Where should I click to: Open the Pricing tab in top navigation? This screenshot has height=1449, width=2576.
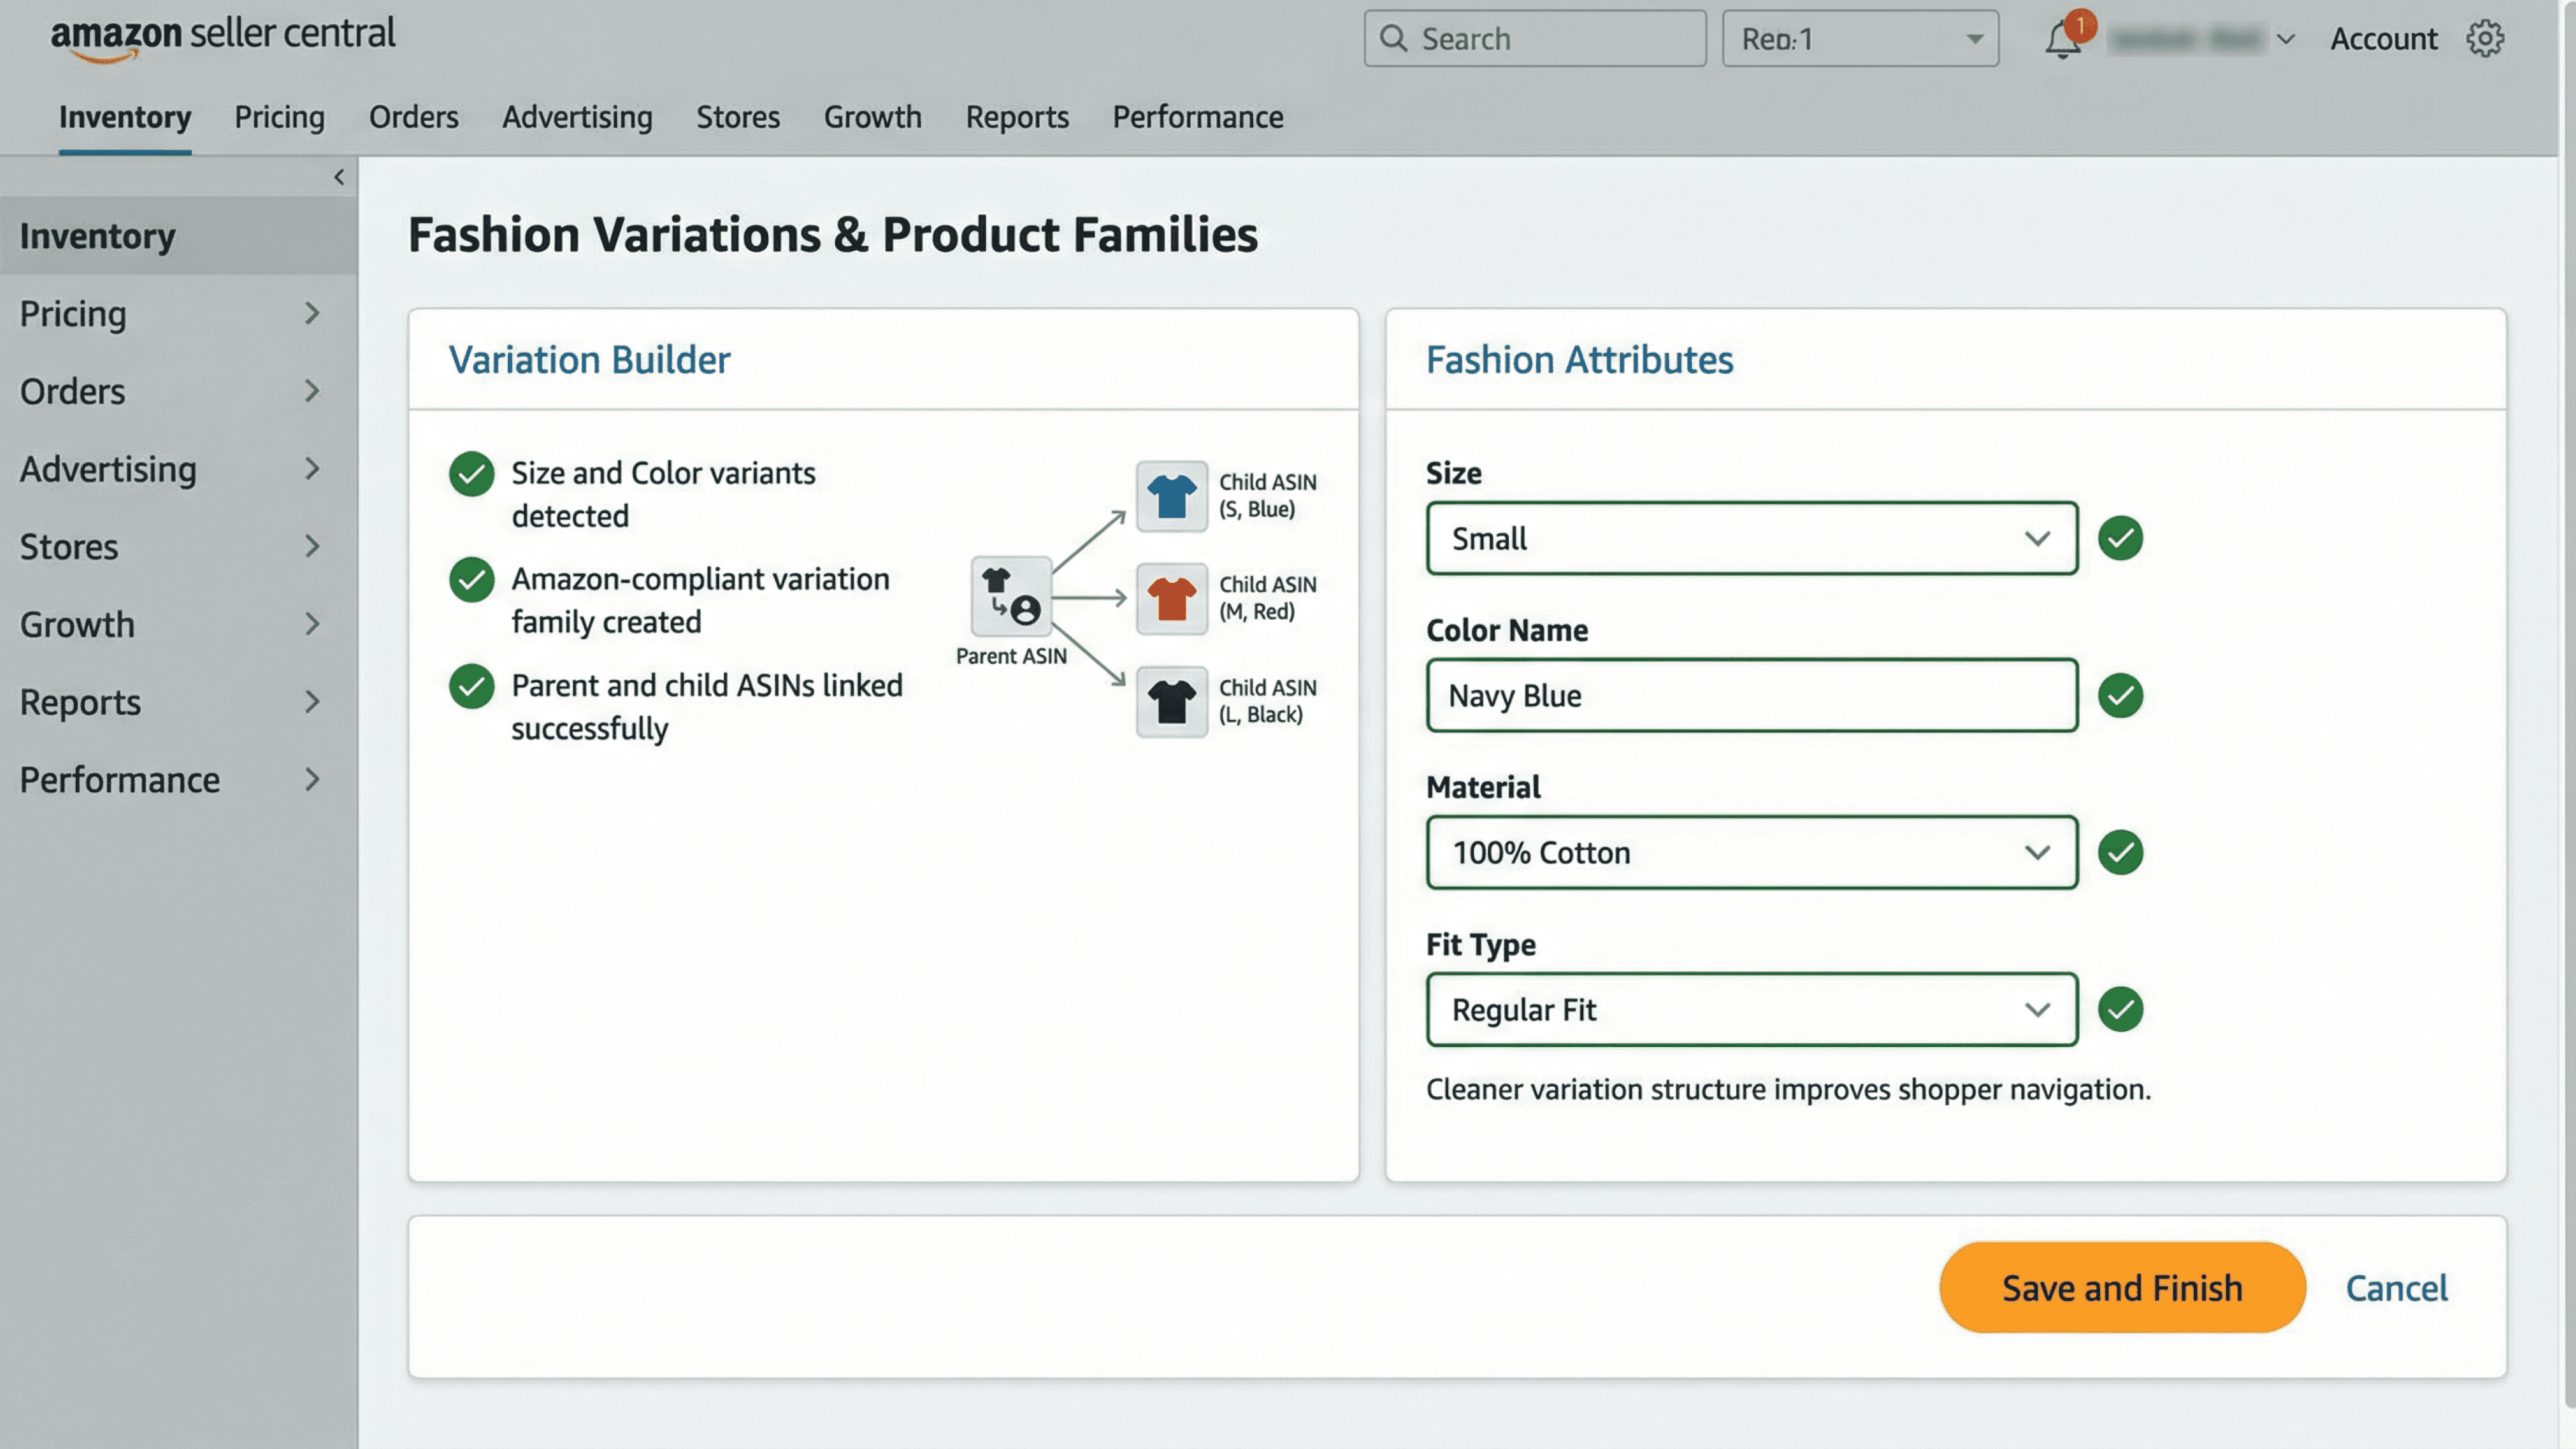pos(279,117)
